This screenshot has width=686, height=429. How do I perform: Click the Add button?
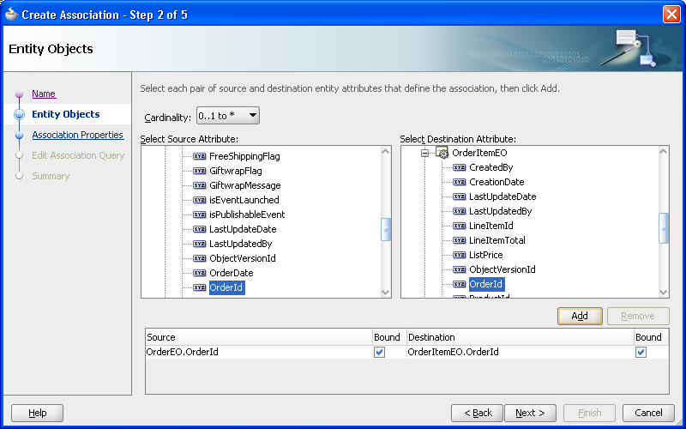pos(580,316)
